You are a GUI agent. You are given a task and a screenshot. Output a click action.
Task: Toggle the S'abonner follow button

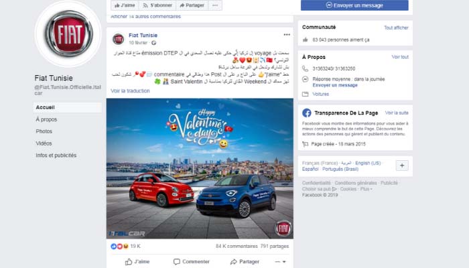(157, 5)
